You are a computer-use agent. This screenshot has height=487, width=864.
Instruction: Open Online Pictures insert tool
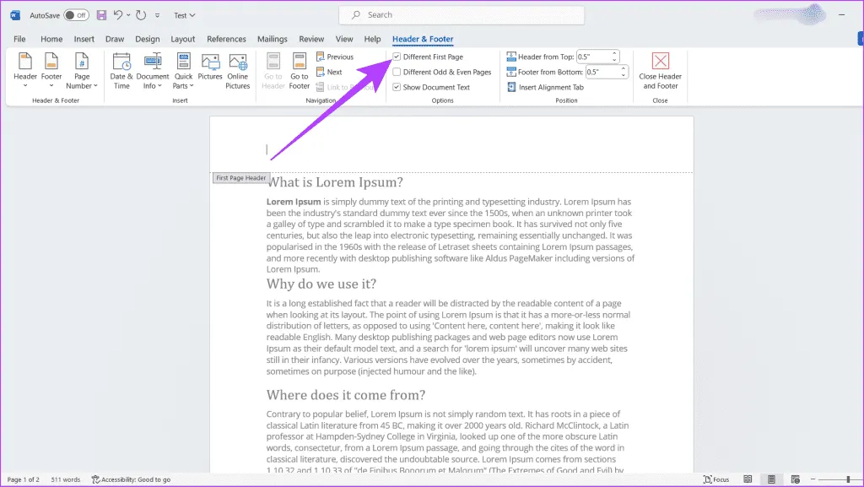pos(237,69)
